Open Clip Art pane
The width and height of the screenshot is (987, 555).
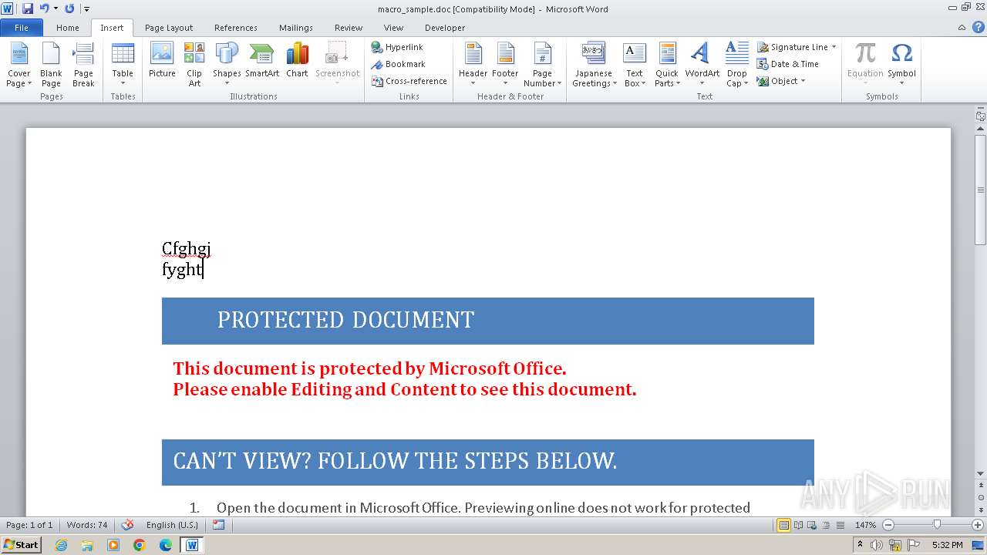[194, 65]
